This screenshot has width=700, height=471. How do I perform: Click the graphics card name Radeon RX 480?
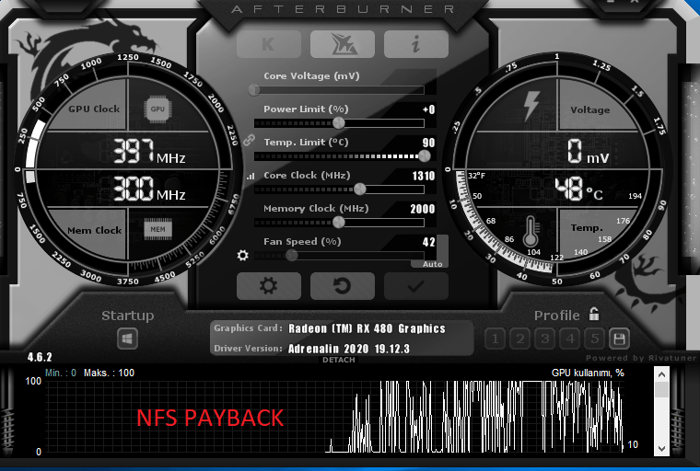[367, 328]
